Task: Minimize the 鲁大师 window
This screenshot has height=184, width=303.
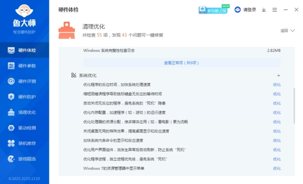Action: (286, 10)
